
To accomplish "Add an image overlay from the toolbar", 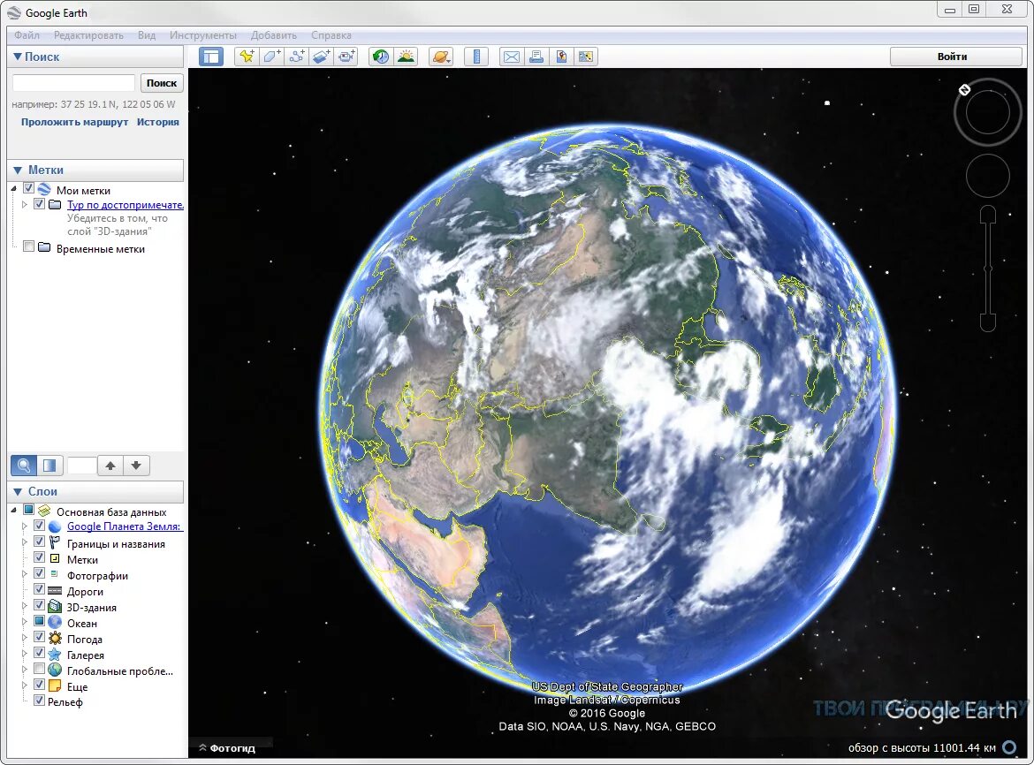I will [321, 57].
